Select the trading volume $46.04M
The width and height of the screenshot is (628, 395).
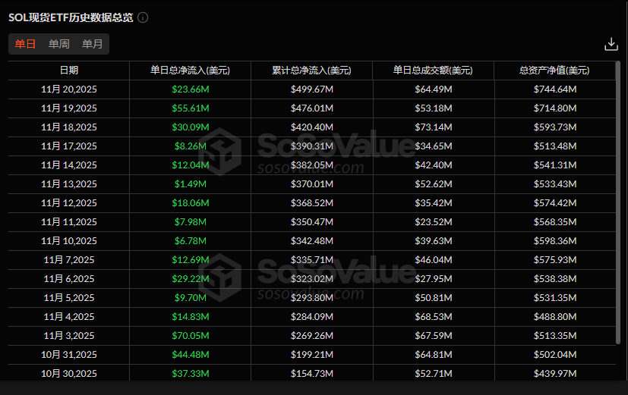click(x=434, y=260)
